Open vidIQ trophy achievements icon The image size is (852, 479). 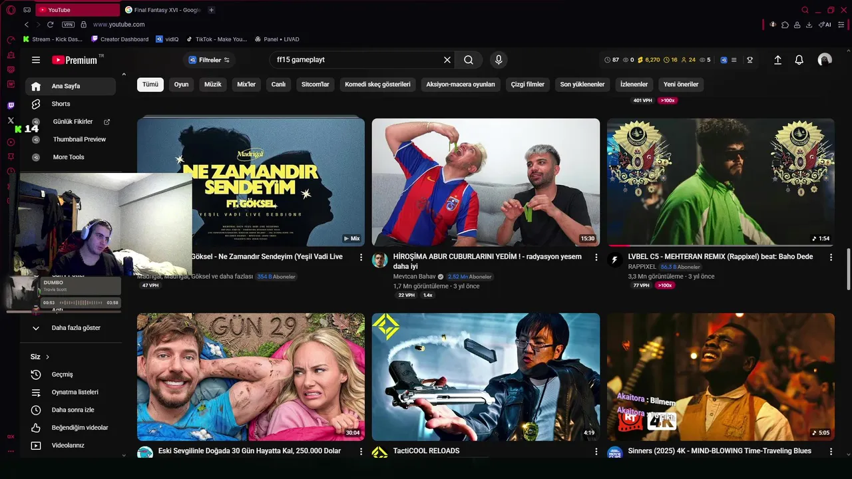(749, 60)
